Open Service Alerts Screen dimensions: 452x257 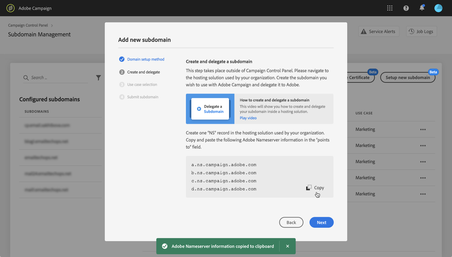pos(379,31)
